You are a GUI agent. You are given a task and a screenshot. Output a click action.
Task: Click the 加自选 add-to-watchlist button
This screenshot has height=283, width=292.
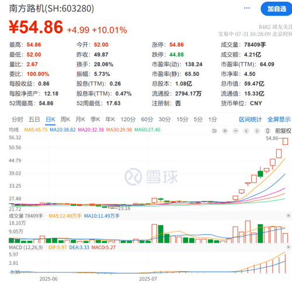click(276, 9)
